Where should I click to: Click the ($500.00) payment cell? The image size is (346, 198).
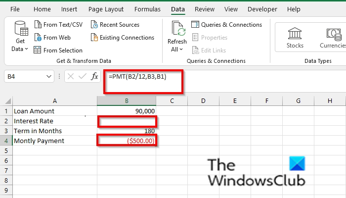127,141
